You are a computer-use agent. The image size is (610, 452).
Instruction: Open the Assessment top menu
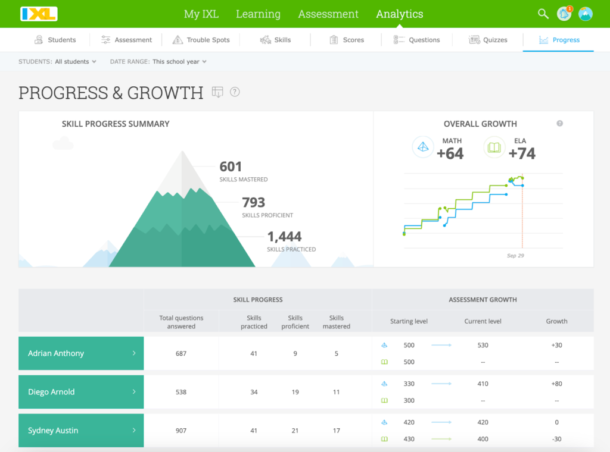point(328,14)
